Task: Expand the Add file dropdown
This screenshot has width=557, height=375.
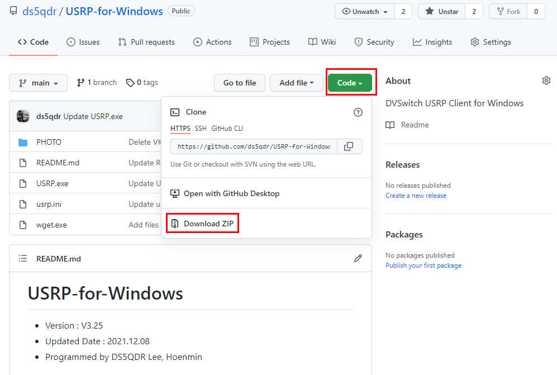Action: [x=296, y=83]
